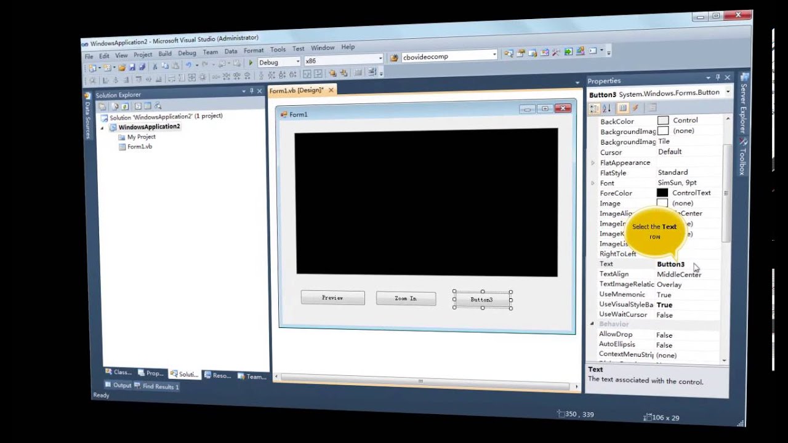Click the Undo arrow icon
The height and width of the screenshot is (443, 788).
[188, 65]
